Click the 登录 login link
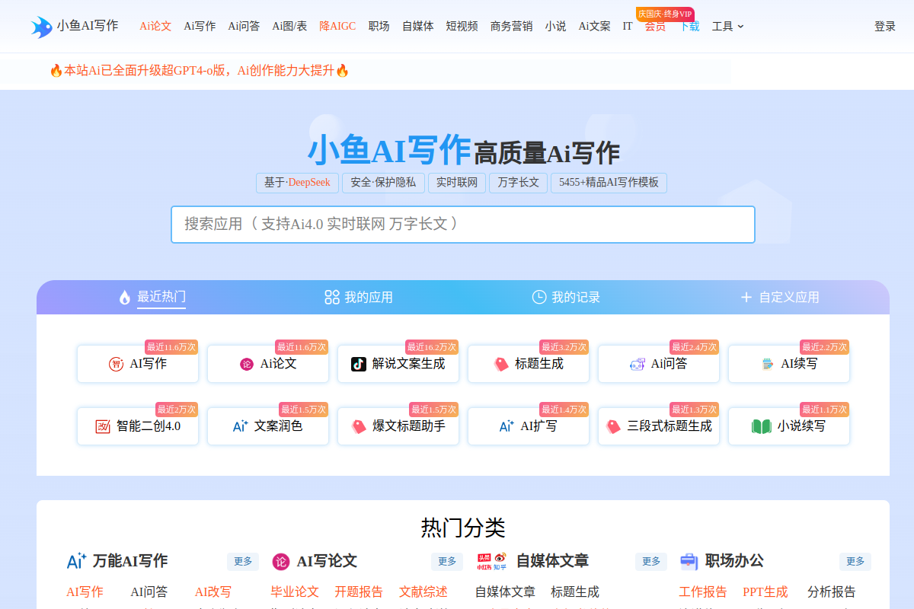Image resolution: width=914 pixels, height=609 pixels. point(885,27)
